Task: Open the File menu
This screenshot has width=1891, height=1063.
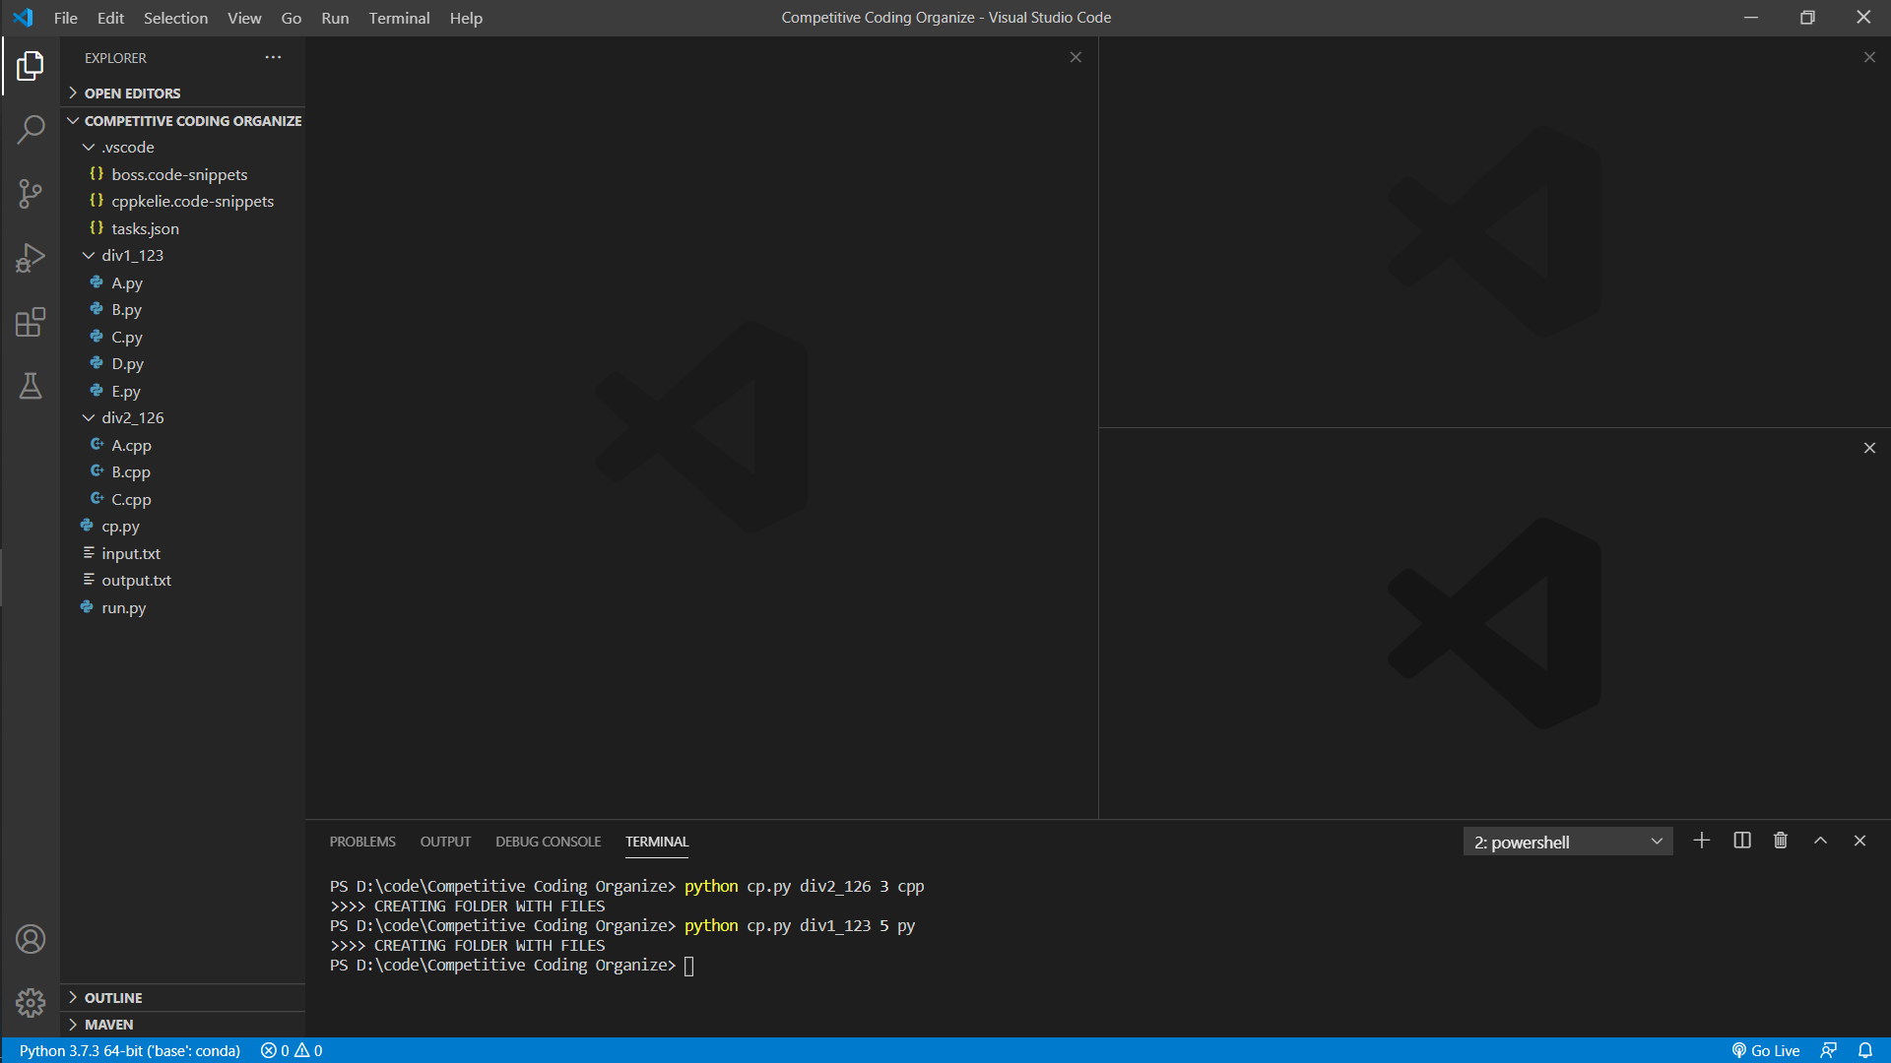Action: point(66,18)
